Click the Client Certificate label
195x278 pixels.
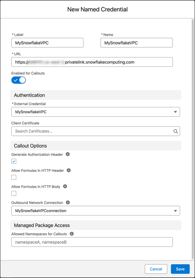point(25,123)
